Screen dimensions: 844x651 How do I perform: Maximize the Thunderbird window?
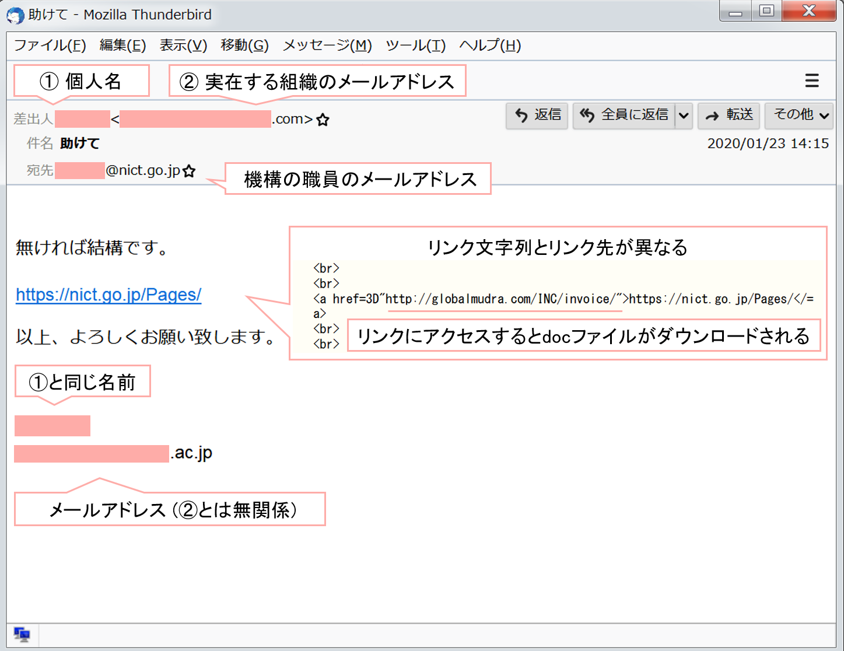pos(766,11)
